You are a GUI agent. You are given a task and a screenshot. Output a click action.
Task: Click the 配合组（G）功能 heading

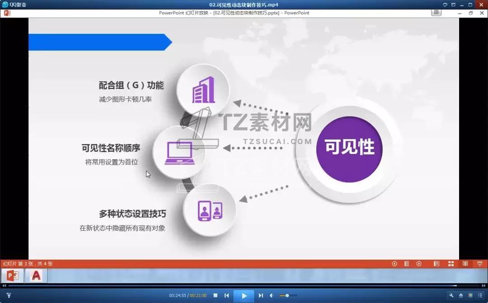[131, 85]
